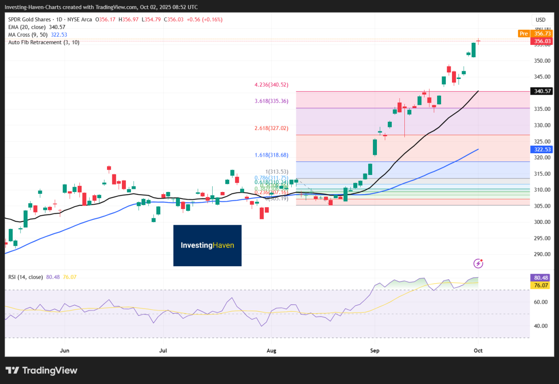Click the purple lightning event icon
Image resolution: width=559 pixels, height=384 pixels.
pyautogui.click(x=479, y=263)
